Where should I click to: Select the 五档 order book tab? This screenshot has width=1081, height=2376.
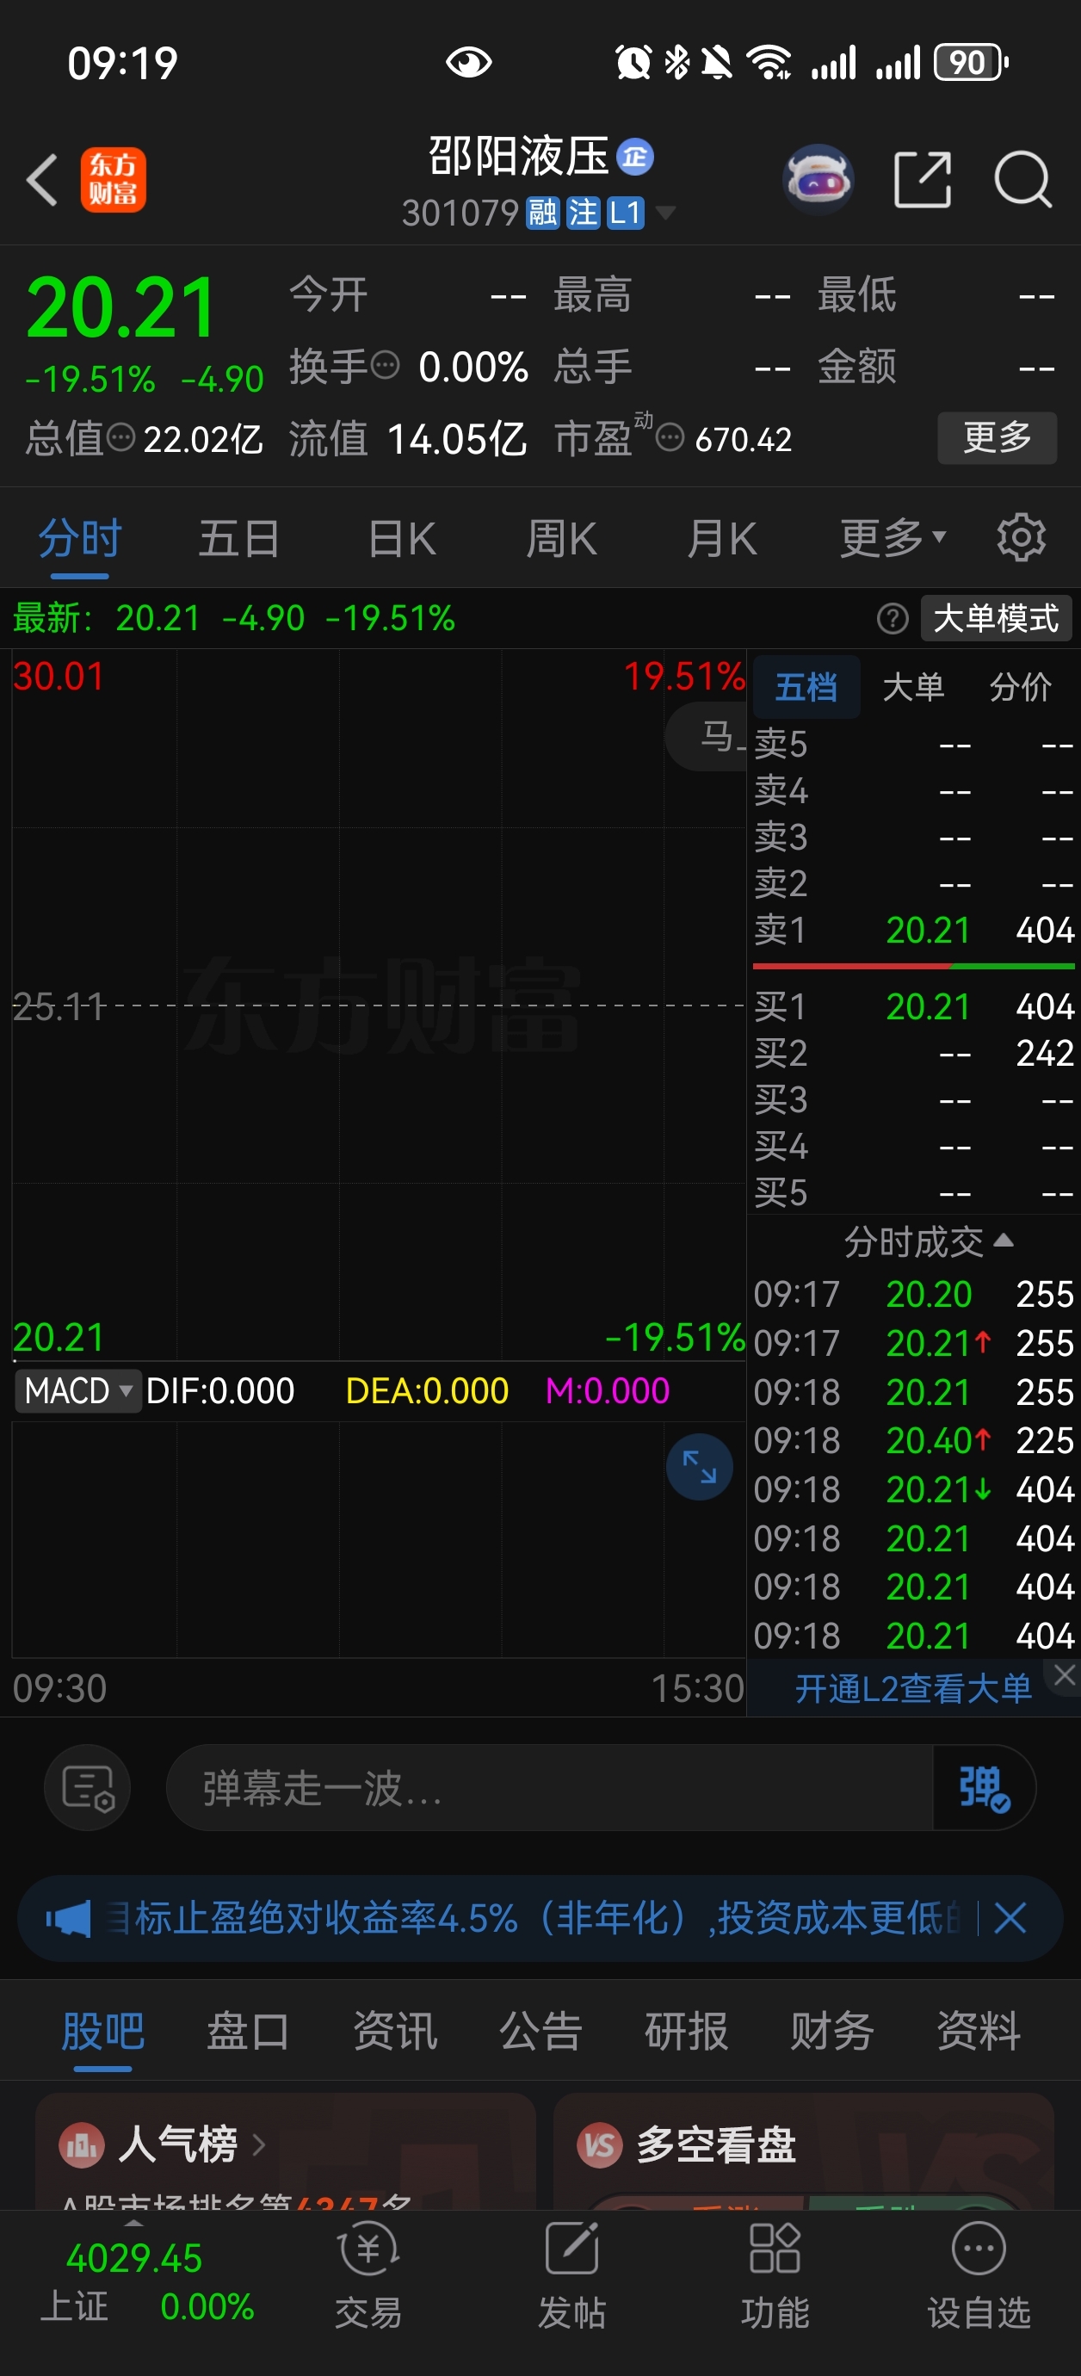[x=806, y=687]
